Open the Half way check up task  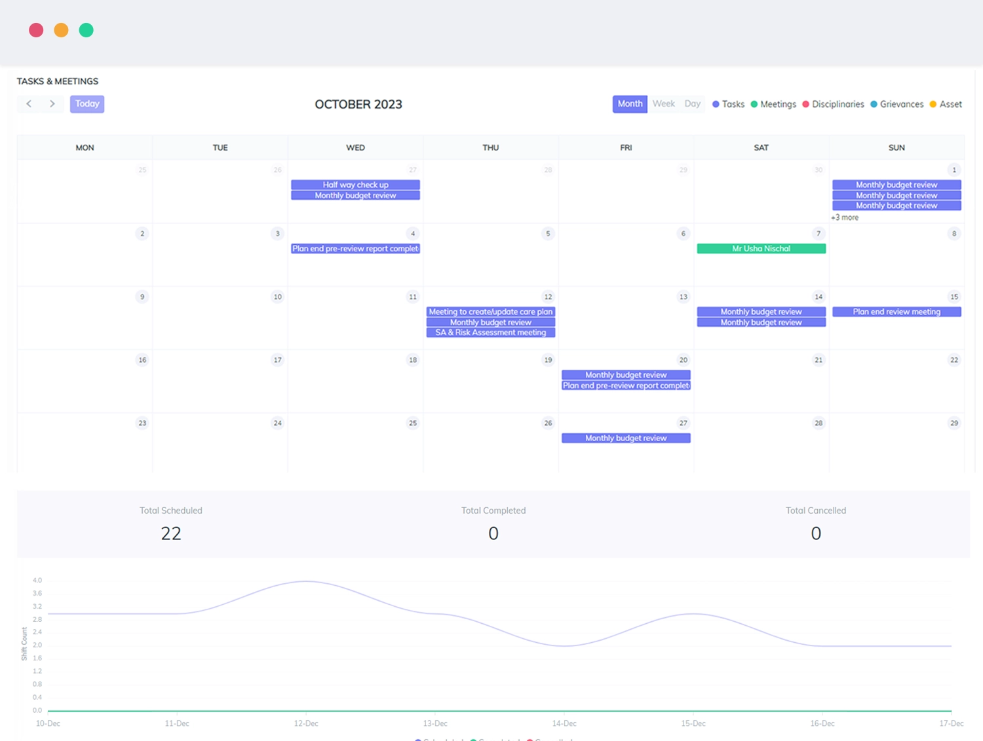point(355,185)
